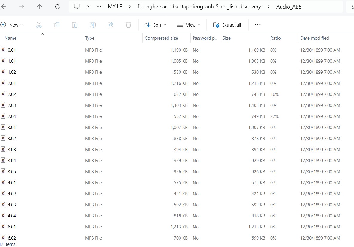354x247 pixels.
Task: Click the Refresh icon in the address bar
Action: coord(57,6)
